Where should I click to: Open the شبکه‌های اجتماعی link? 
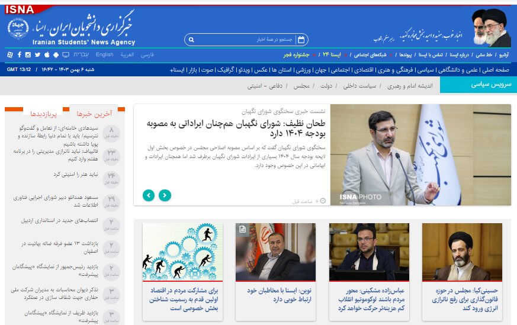370,54
